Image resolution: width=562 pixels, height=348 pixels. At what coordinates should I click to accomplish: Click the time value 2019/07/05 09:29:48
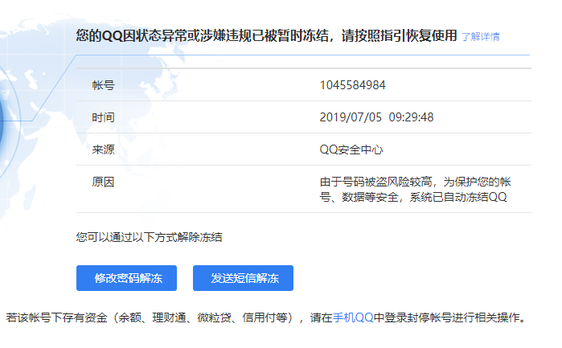tap(376, 117)
